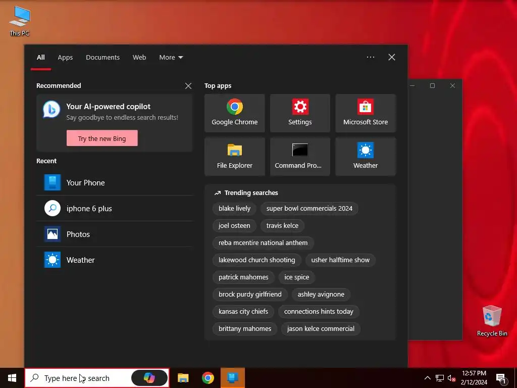This screenshot has width=517, height=388.
Task: Expand the More dropdown
Action: coord(171,58)
